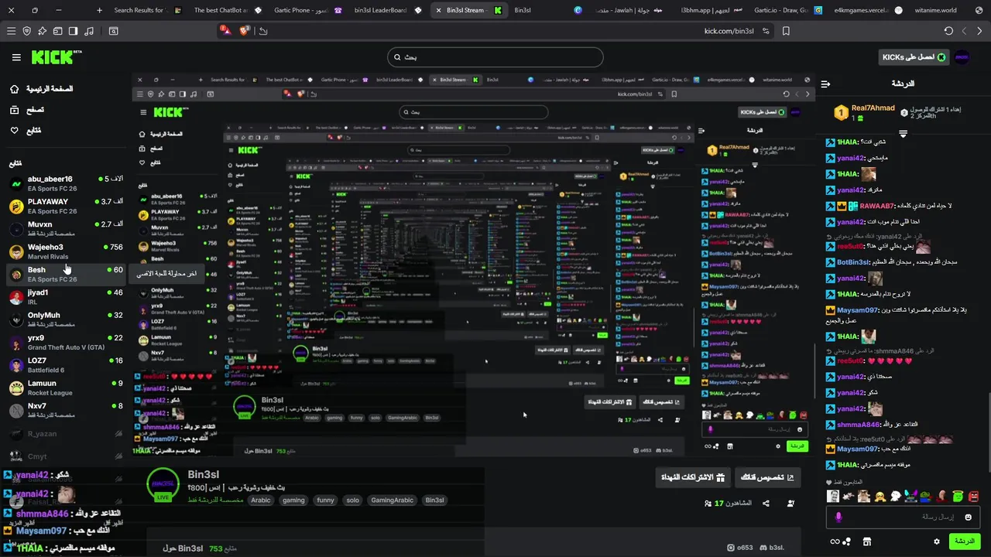Send message with green الدردشة button
Screen dimensions: 991x557
click(965, 542)
